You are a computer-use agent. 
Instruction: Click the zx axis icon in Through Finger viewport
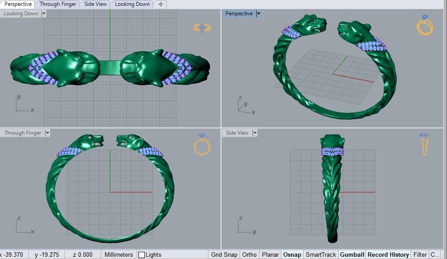click(x=25, y=225)
